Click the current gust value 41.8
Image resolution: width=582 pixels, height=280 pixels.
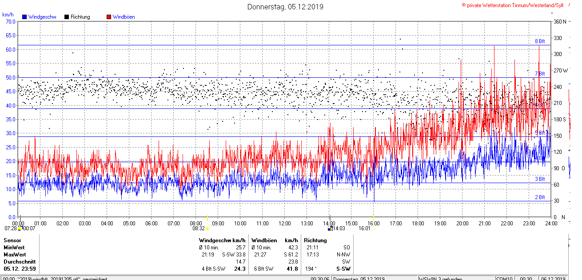point(292,269)
